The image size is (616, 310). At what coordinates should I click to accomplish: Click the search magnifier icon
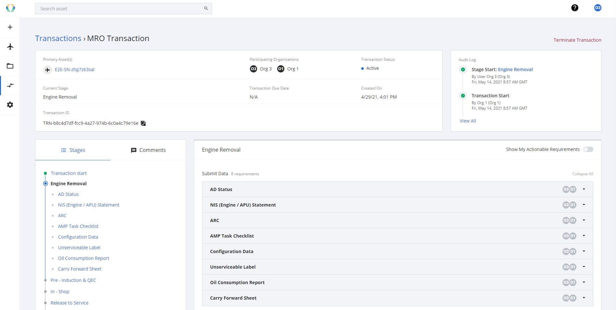206,8
